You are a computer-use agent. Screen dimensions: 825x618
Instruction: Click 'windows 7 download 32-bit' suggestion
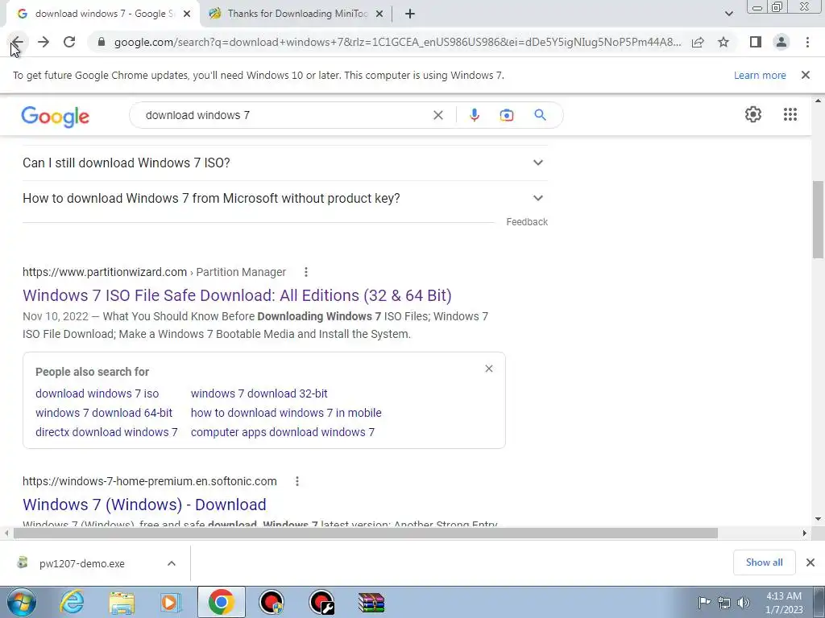point(259,393)
